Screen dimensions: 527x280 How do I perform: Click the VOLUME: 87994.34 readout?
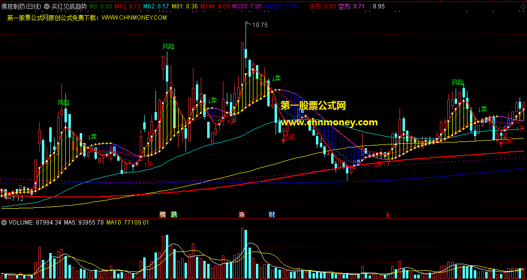tap(35, 223)
